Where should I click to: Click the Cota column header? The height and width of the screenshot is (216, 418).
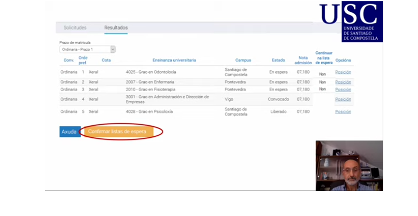(x=106, y=60)
